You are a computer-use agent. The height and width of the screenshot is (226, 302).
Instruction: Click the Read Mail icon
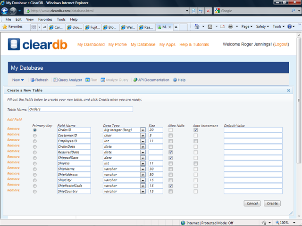(222, 26)
